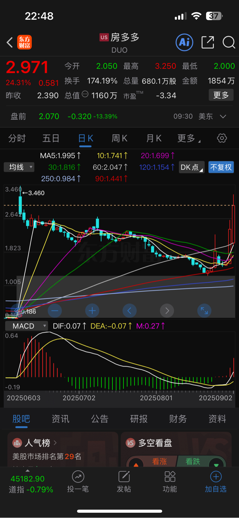Image resolution: width=239 pixels, height=518 pixels.
Task: Tap the date label 20250801
Action: point(156,398)
